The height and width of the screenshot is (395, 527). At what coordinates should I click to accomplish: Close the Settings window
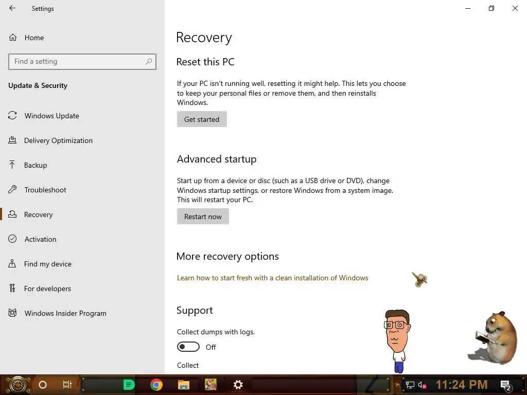(515, 8)
